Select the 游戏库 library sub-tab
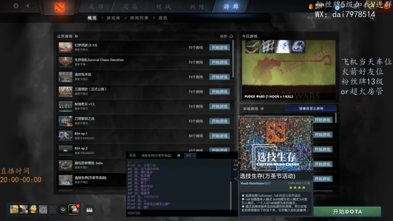This screenshot has height=221, width=393. tap(113, 18)
